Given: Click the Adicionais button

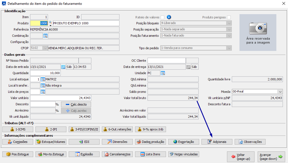Looking at the screenshot, I should 217,142.
